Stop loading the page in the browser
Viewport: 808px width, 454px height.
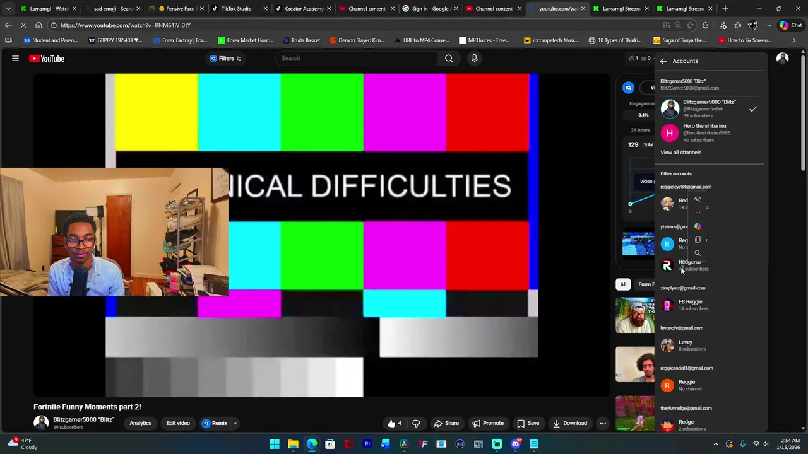click(23, 25)
